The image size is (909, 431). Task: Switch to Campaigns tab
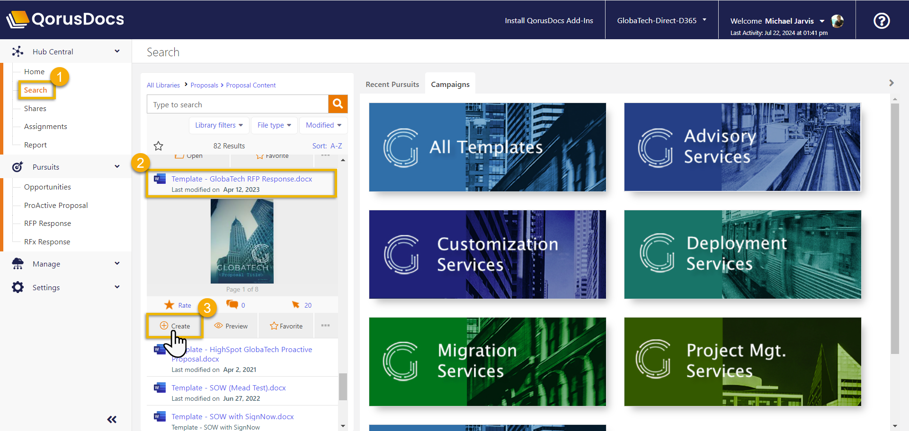point(450,84)
